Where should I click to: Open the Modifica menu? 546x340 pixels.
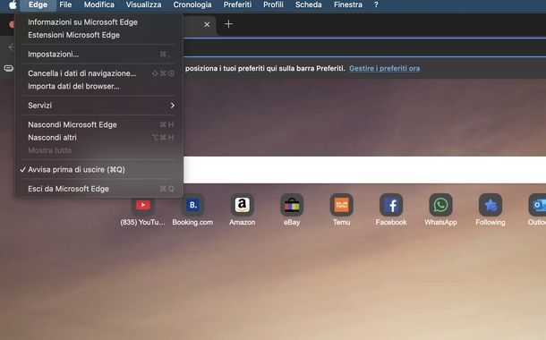[98, 4]
